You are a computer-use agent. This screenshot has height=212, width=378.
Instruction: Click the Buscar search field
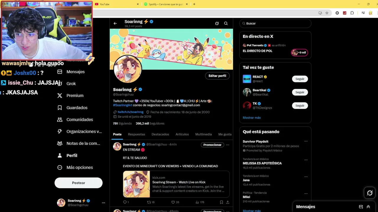point(275,24)
